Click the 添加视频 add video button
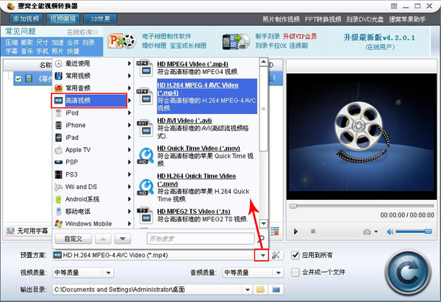The width and height of the screenshot is (441, 302). (26, 19)
